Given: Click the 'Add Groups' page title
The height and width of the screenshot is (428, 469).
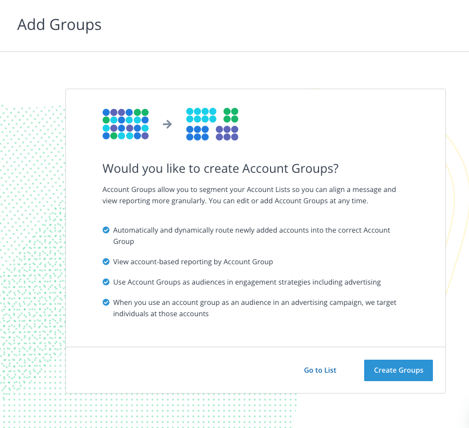Looking at the screenshot, I should [x=59, y=25].
